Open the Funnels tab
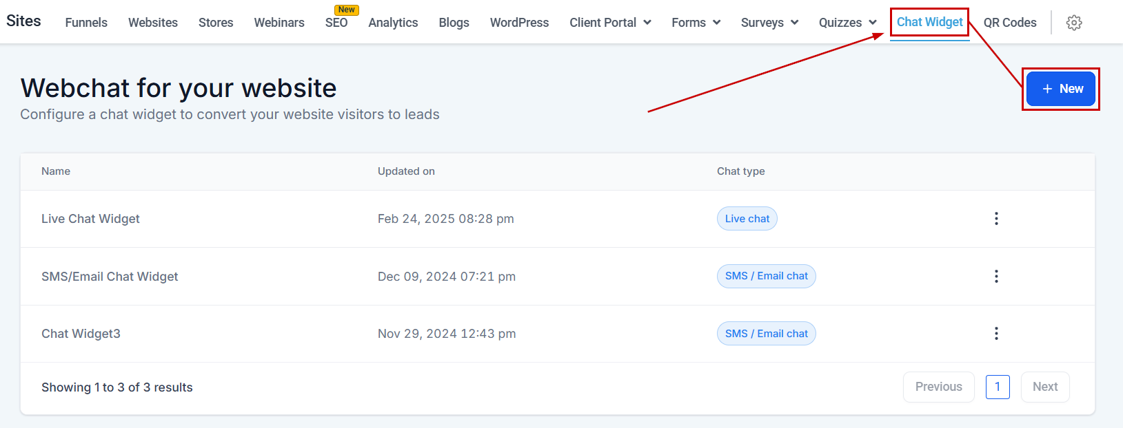Screen dimensions: 1123x428 (x=86, y=23)
